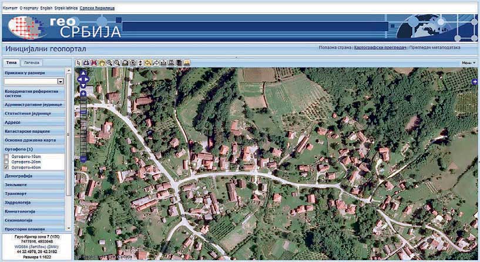Expand the Сеизмологија section
The width and height of the screenshot is (480, 262).
(x=34, y=220)
